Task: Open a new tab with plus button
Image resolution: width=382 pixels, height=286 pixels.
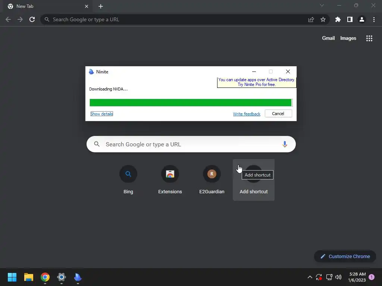Action: 101,6
